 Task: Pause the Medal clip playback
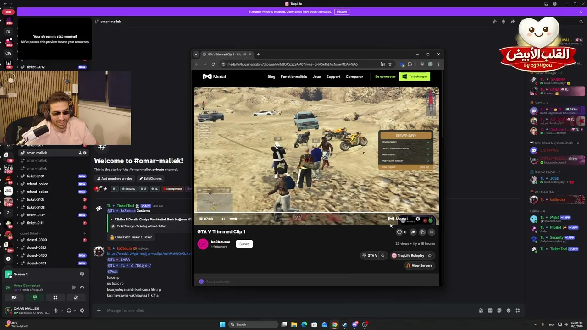(201, 219)
